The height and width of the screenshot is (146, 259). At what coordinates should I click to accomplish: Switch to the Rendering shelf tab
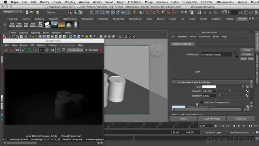click(x=119, y=19)
